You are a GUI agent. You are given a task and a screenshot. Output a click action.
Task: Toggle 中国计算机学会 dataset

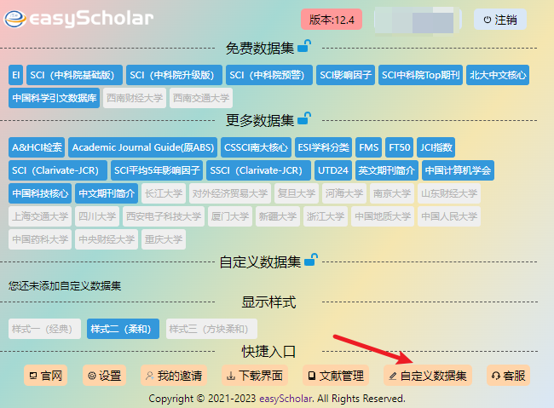(x=458, y=170)
